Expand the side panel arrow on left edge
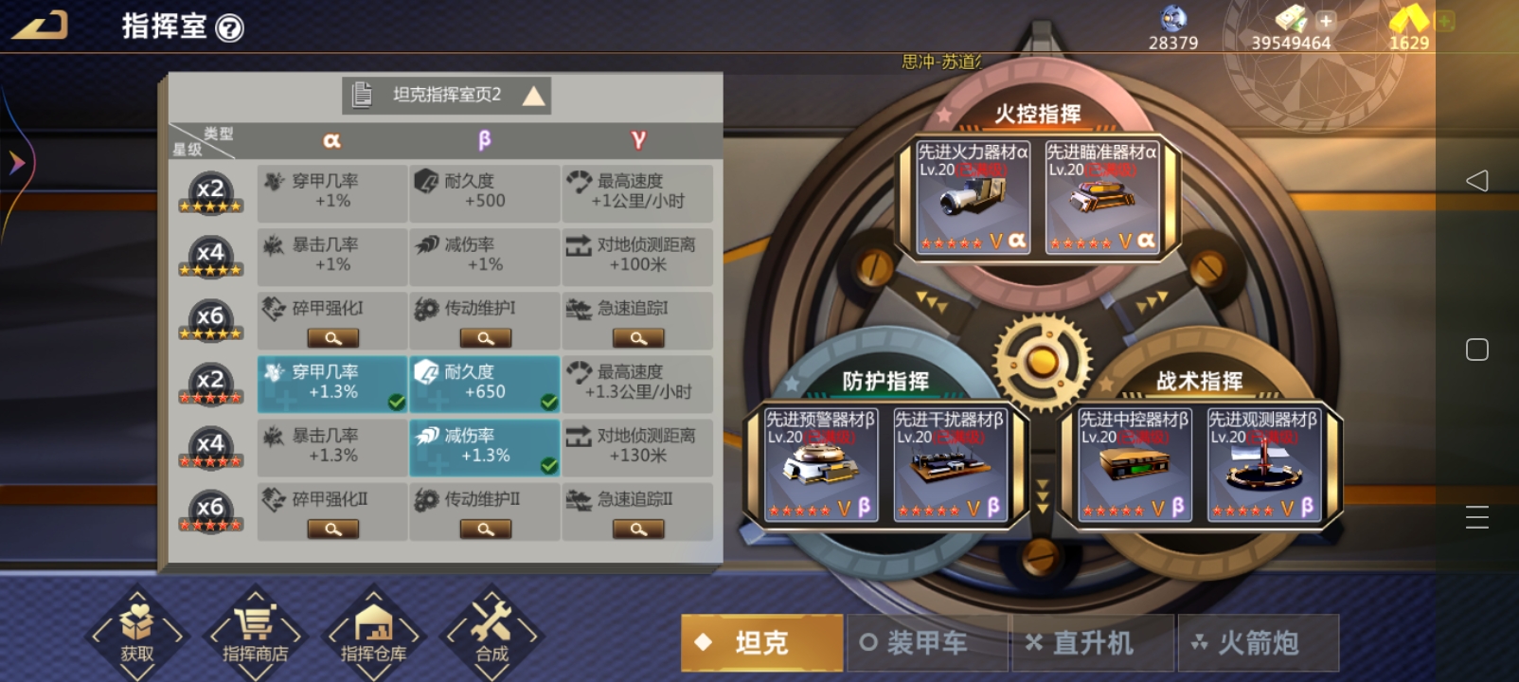Viewport: 1519px width, 682px height. tap(16, 163)
